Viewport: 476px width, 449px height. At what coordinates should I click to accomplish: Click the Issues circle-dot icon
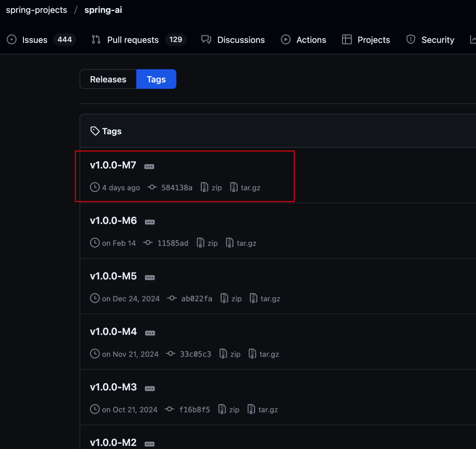pyautogui.click(x=11, y=40)
